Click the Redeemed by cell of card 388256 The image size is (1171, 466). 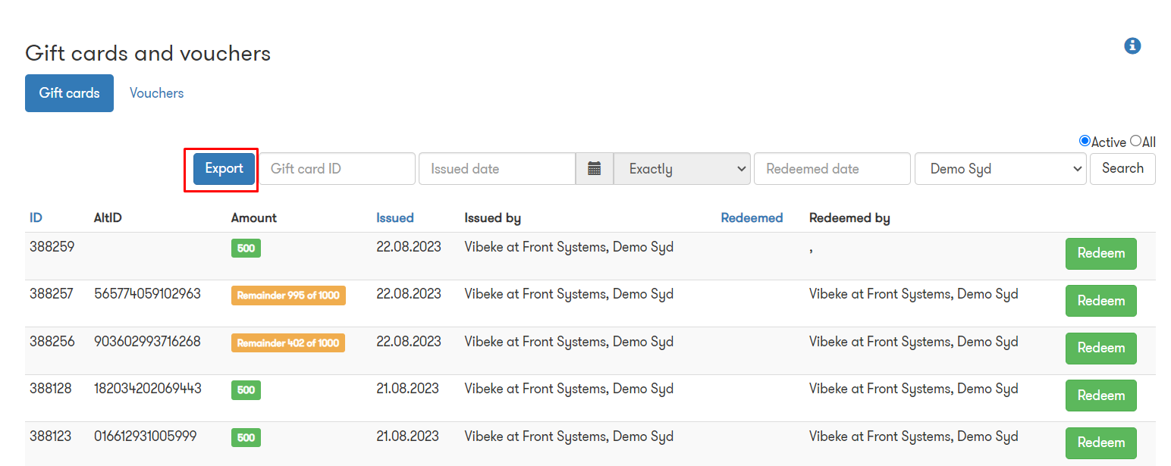click(913, 342)
